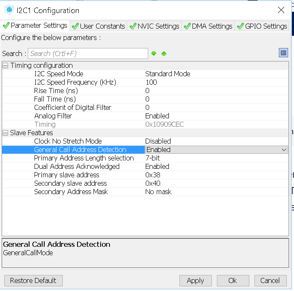Open General Call Address Detection dropdown

coord(284,150)
